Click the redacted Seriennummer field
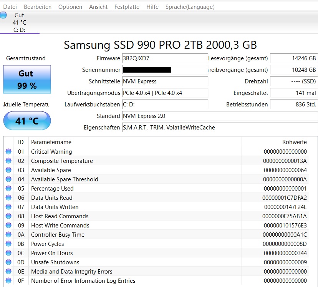The height and width of the screenshot is (287, 318). 165,70
